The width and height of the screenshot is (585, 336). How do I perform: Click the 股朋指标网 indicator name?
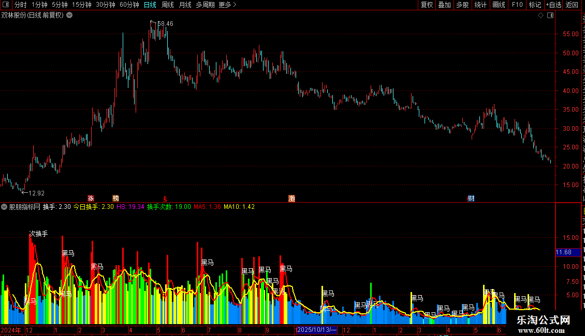coord(25,207)
